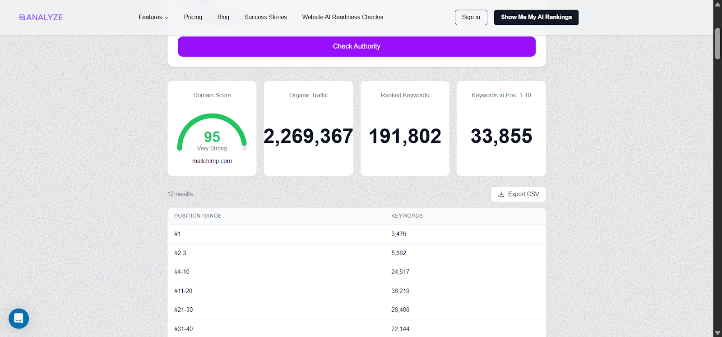The image size is (722, 337).
Task: Click the Domain Score gauge showing 95
Action: (212, 132)
